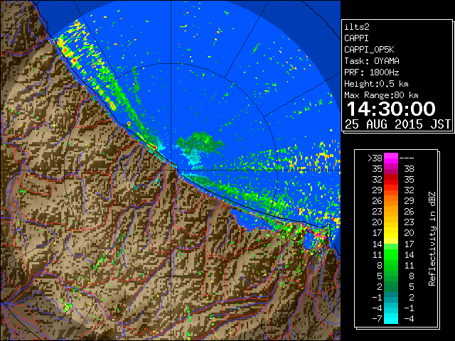Click the 'CAPPI_0P5K' product name
455x341 pixels.
coord(369,50)
